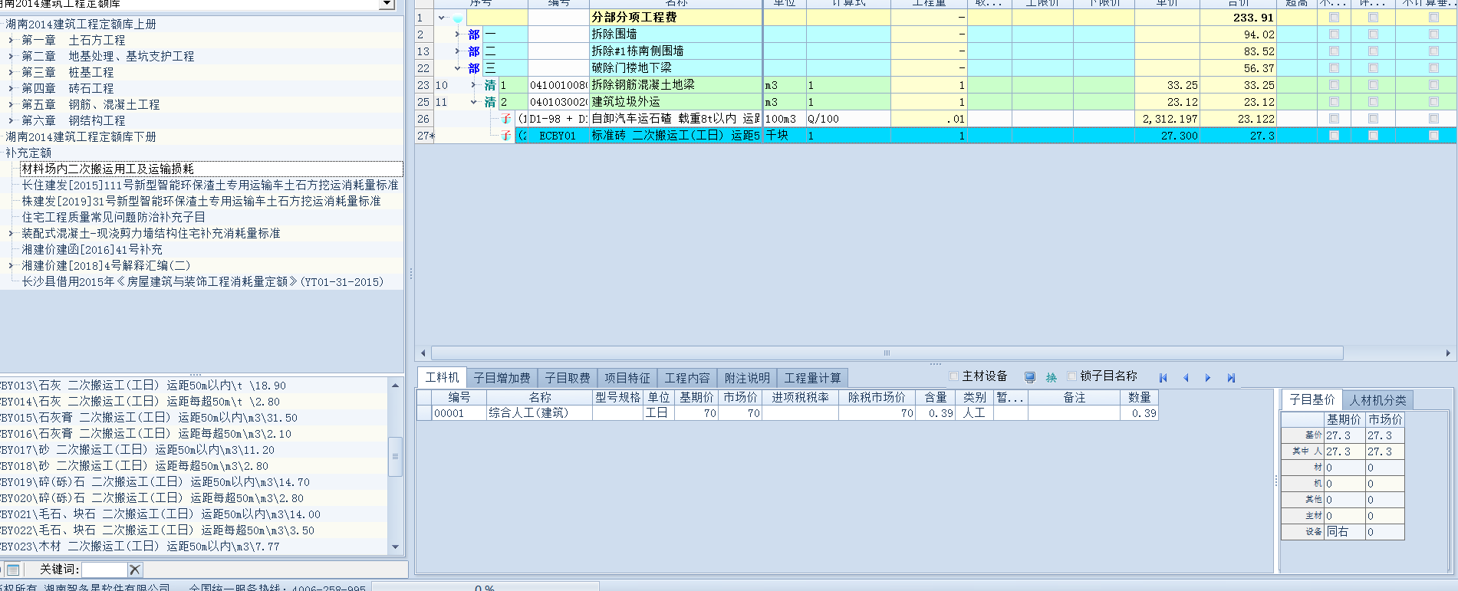Expand 第五章 钢筋、混凝土工程 tree node
Screen dimensions: 1458x591
[x=11, y=104]
